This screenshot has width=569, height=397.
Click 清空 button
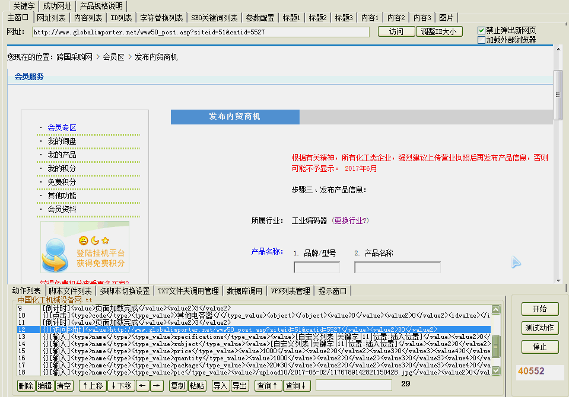[64, 386]
